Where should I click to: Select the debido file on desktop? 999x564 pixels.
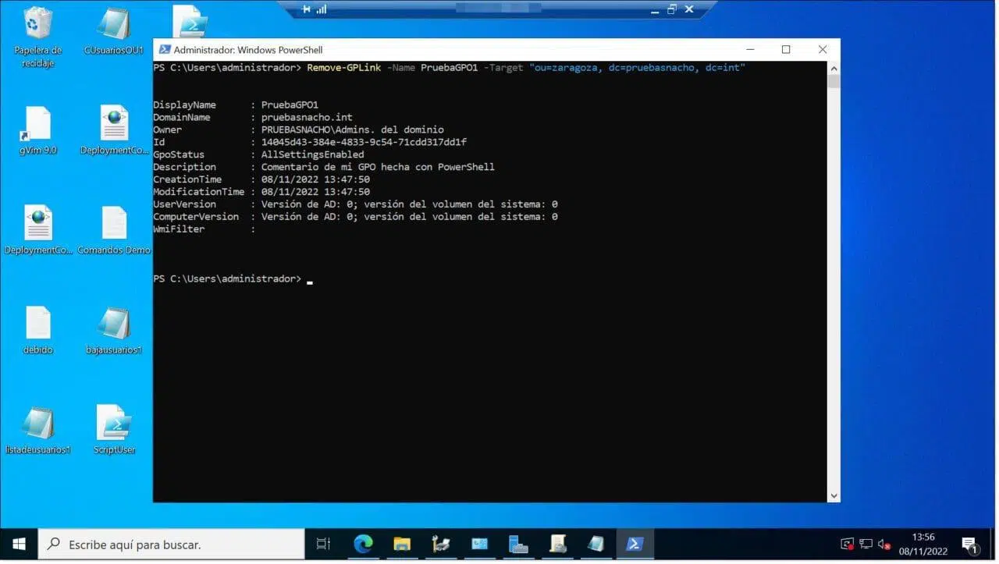pyautogui.click(x=37, y=324)
